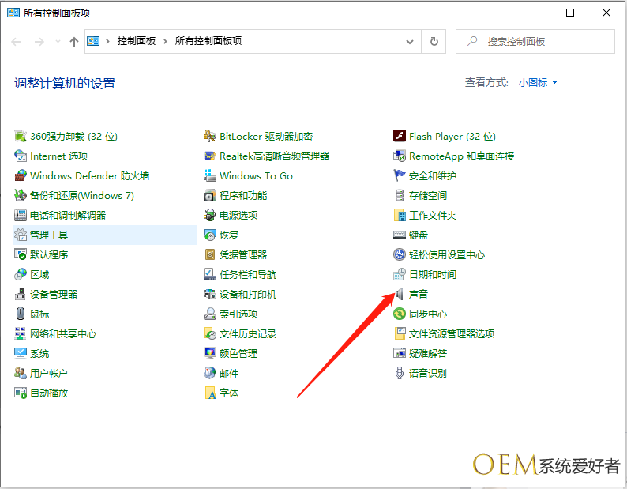Open the 日期和时间 clock icon
The height and width of the screenshot is (489, 627).
point(400,274)
